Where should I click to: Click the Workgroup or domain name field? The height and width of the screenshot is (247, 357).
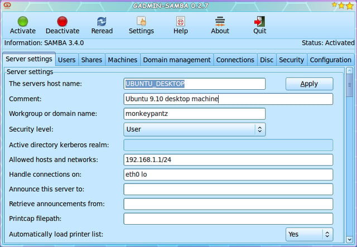[x=195, y=114]
